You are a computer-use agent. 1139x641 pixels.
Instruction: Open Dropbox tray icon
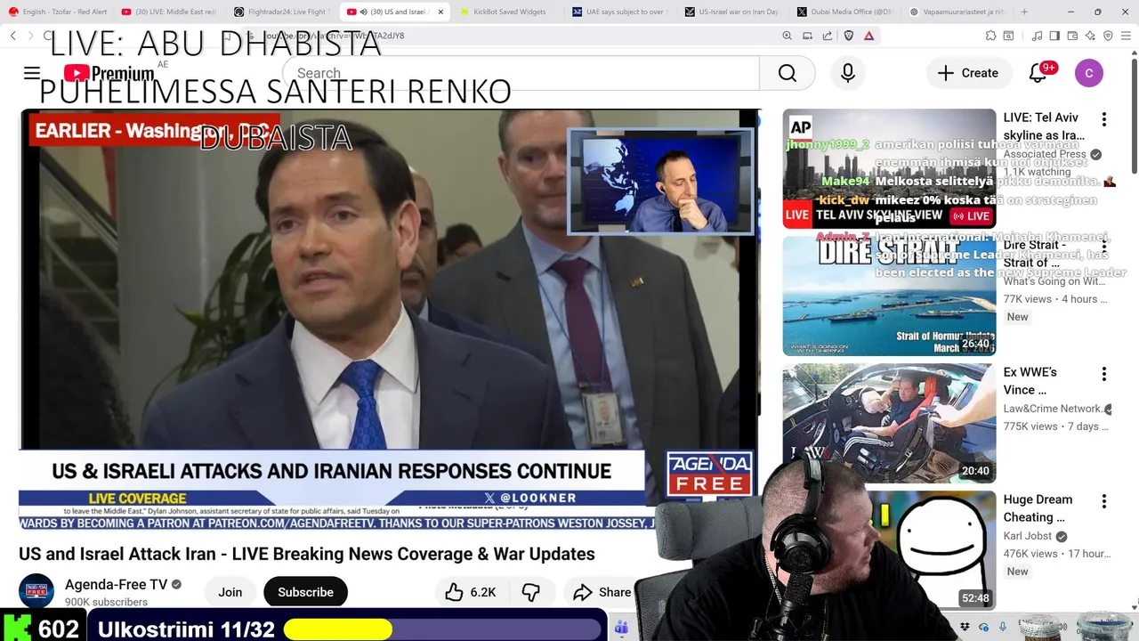[x=965, y=628]
